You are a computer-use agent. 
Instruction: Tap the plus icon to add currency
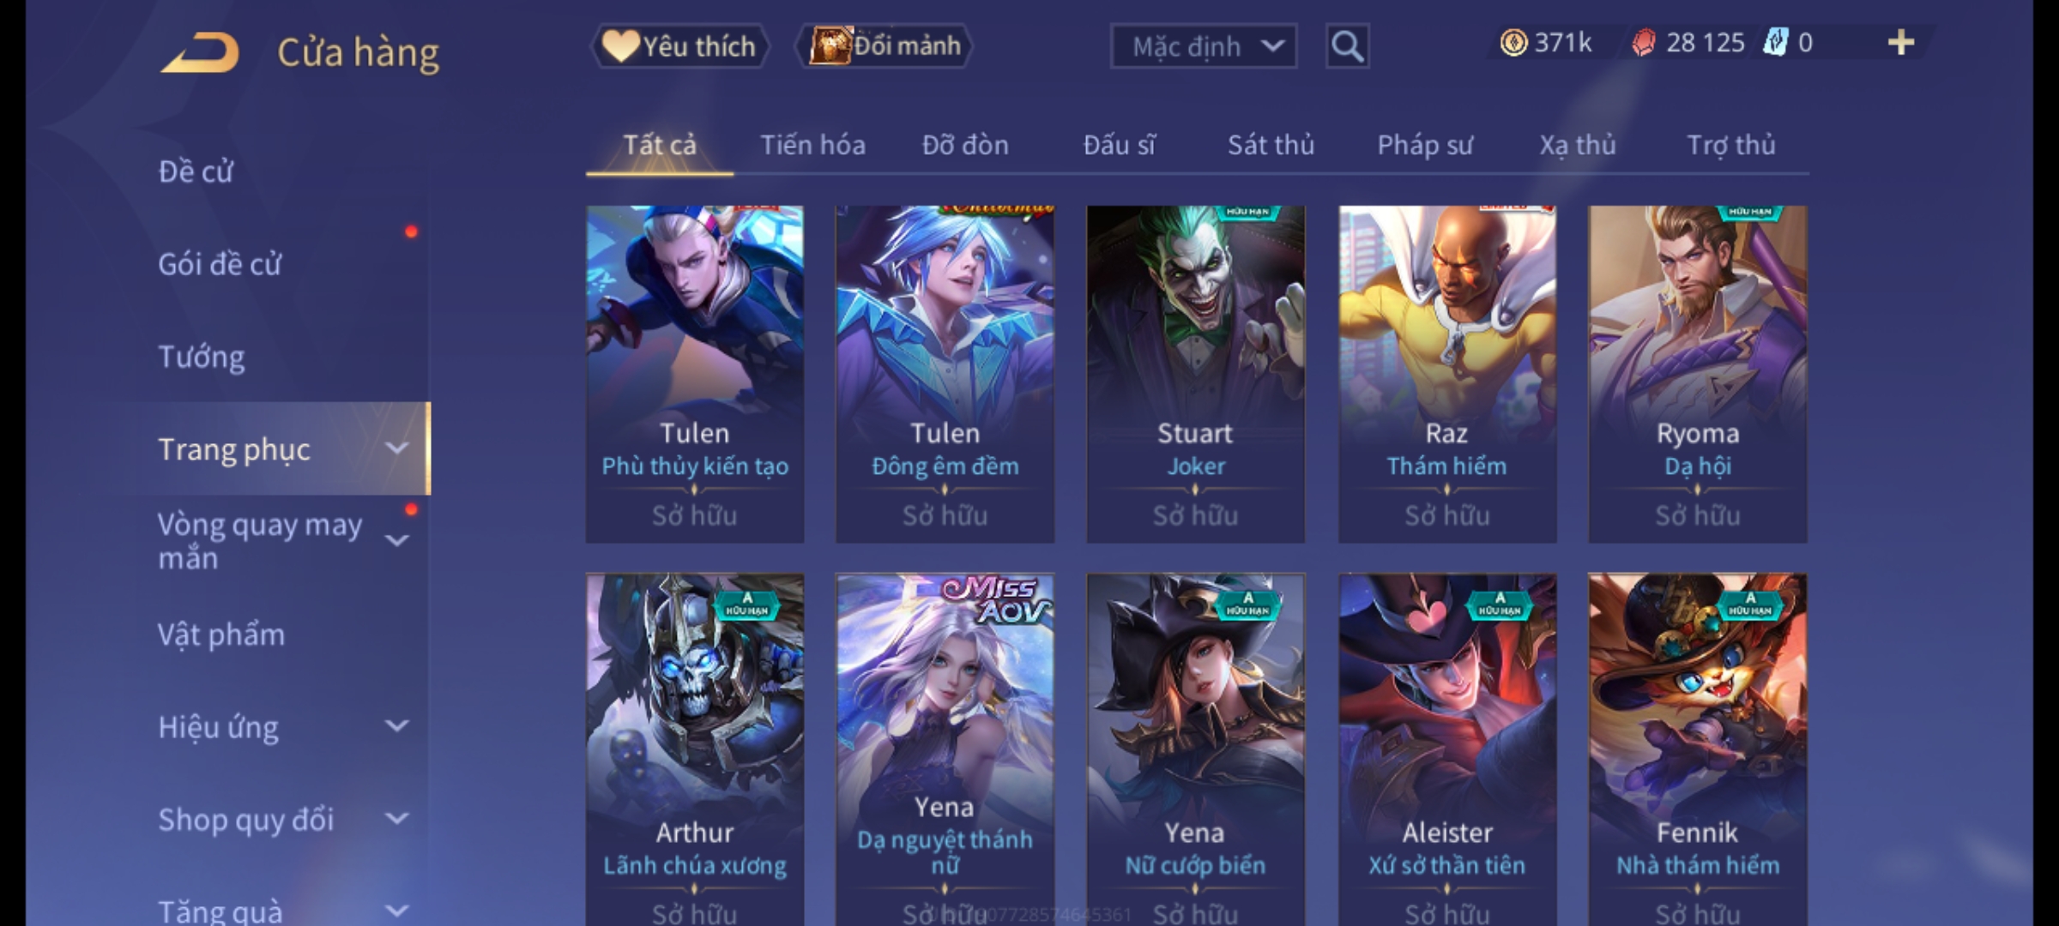coord(1901,42)
